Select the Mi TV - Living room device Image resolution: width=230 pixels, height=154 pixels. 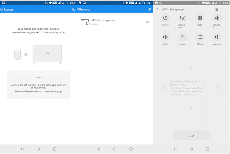click(103, 22)
